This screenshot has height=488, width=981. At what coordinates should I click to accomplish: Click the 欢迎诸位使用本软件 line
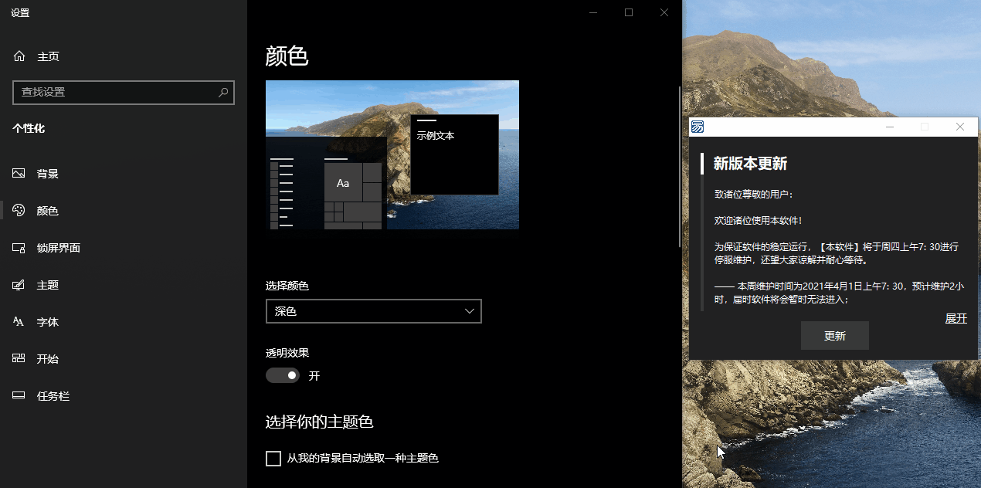point(758,221)
